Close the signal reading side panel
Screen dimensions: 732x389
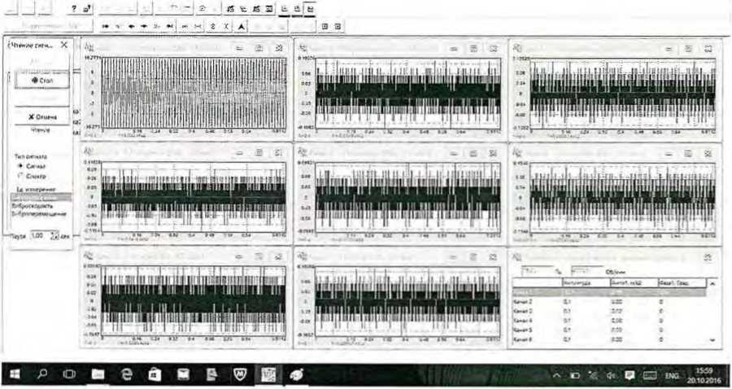coord(64,45)
